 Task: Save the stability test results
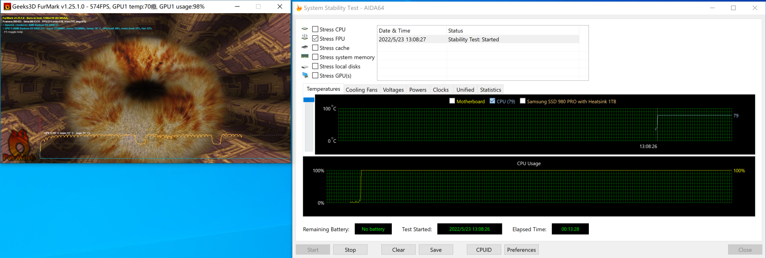coord(436,250)
